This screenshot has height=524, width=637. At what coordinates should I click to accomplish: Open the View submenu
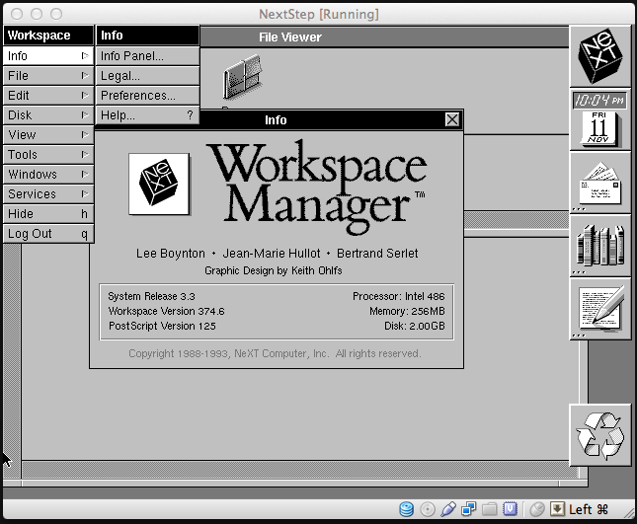click(x=48, y=135)
